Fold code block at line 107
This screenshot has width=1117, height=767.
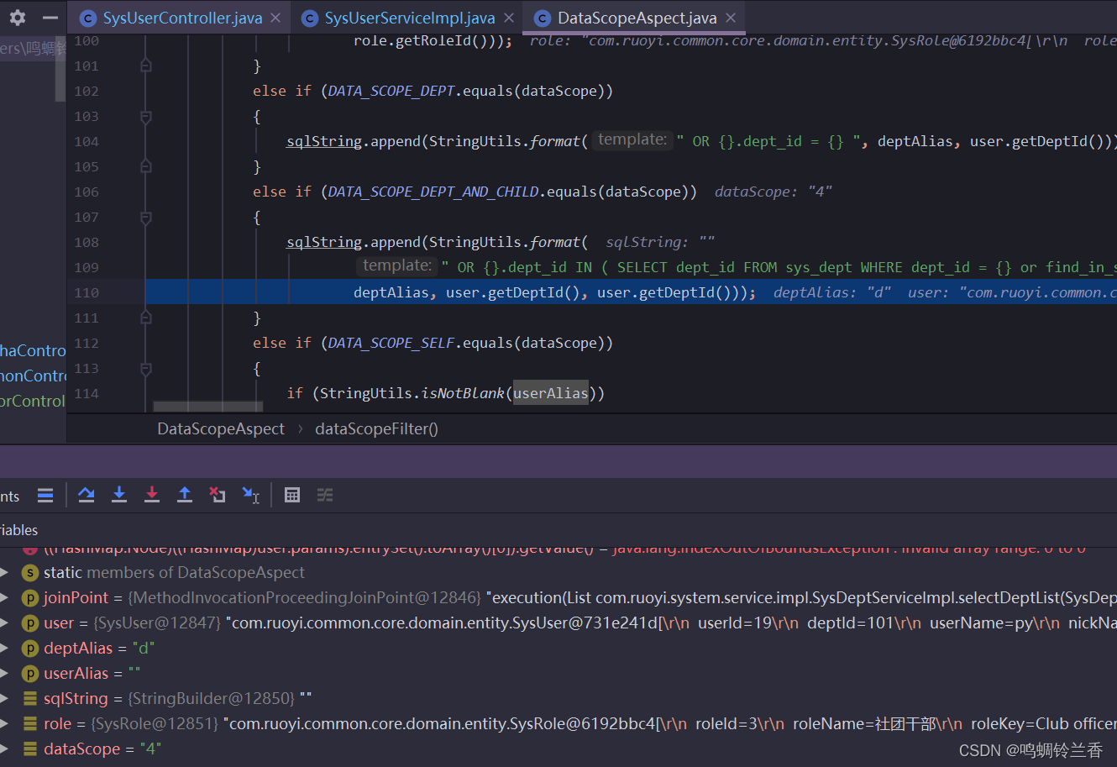pos(146,217)
